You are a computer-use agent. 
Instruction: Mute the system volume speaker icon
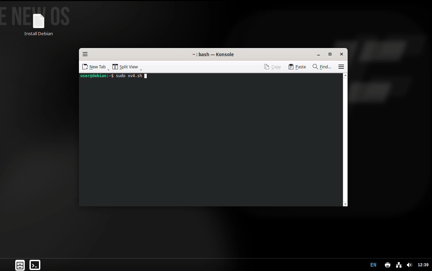click(410, 265)
